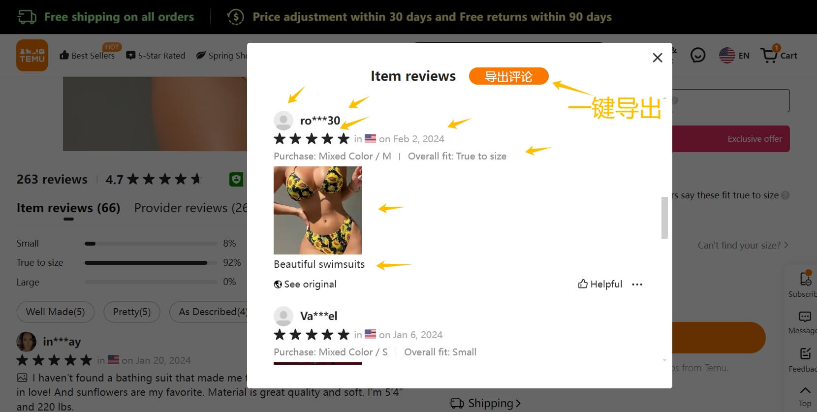817x412 pixels.
Task: Switch to the Item reviews (66) tab
Action: 68,208
